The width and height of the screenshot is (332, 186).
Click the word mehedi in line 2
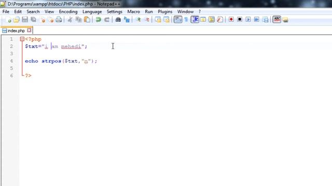71,47
